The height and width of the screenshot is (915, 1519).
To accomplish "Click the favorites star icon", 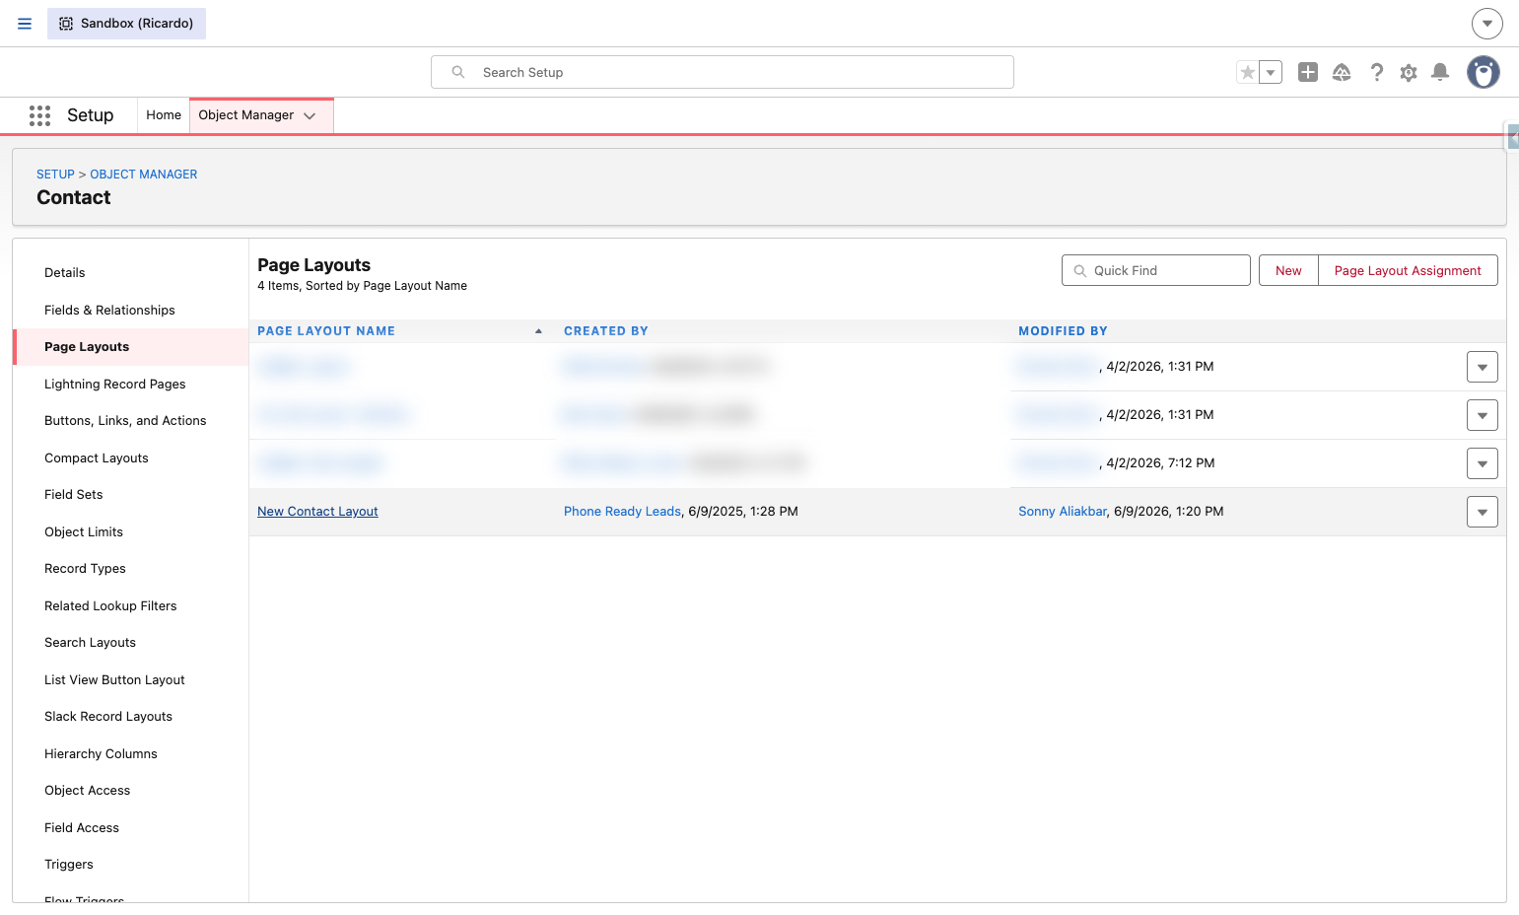I will [x=1248, y=72].
